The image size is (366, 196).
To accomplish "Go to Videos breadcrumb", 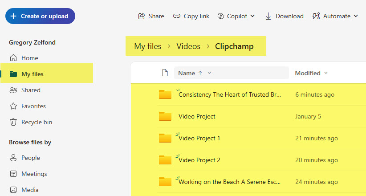I will pos(188,46).
